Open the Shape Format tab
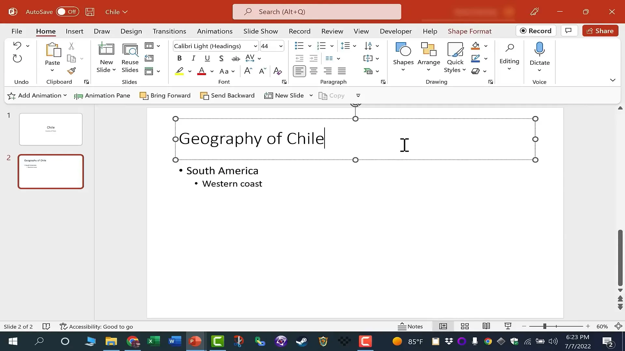Viewport: 625px width, 351px height. click(x=469, y=31)
